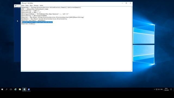Click the '$SearchString += $PDC + "/"' line
174x98 pixels.
click(x=31, y=12)
